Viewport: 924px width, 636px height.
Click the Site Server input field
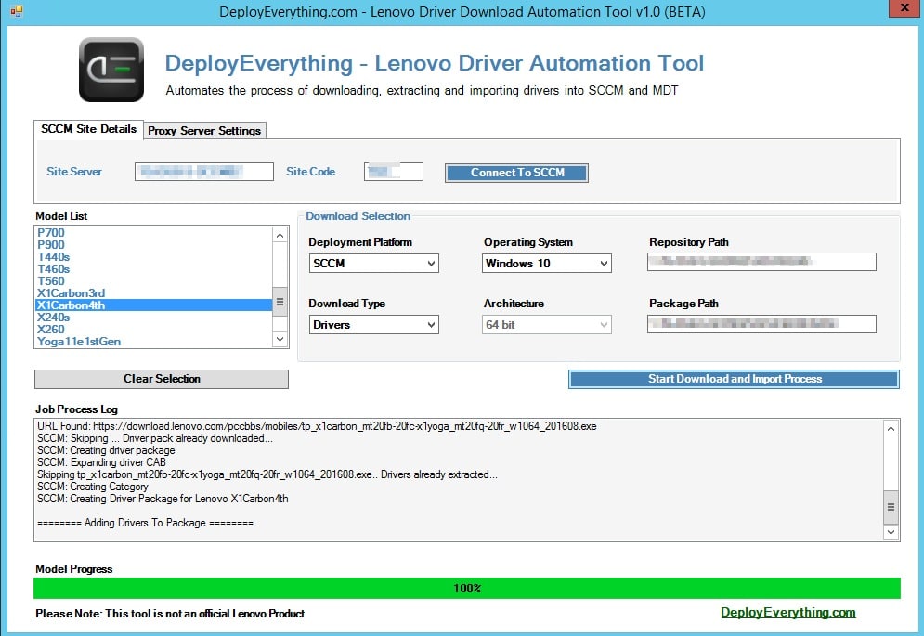click(204, 172)
